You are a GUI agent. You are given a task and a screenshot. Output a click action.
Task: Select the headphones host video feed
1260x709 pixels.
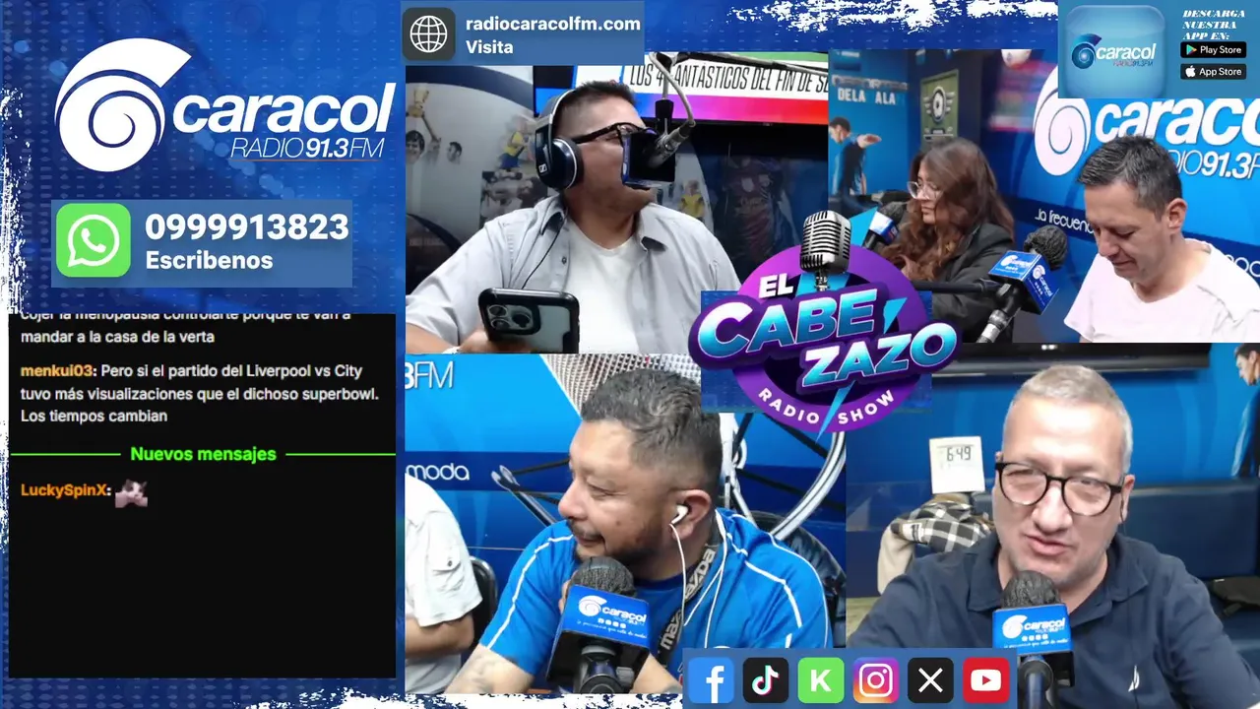(617, 202)
